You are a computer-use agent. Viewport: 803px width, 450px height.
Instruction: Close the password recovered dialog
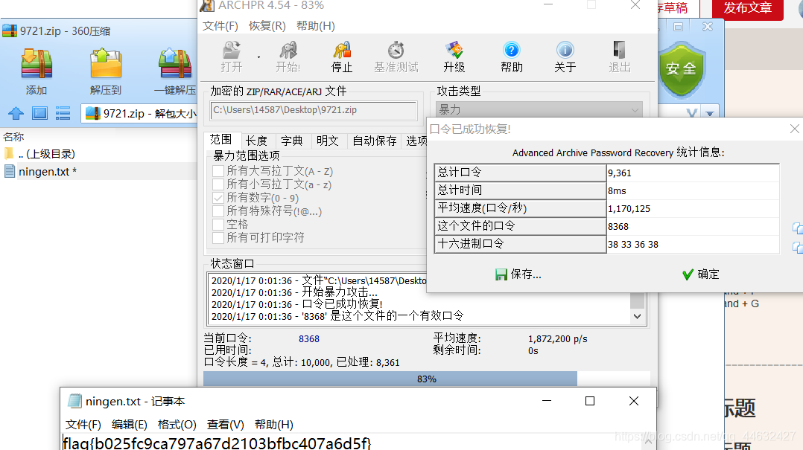[794, 129]
